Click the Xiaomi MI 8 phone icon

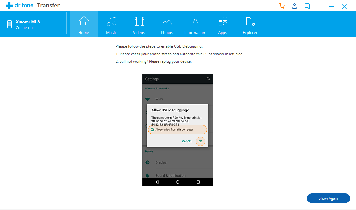[9, 24]
